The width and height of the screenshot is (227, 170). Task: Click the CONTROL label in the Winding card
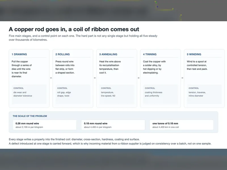coord(194,88)
